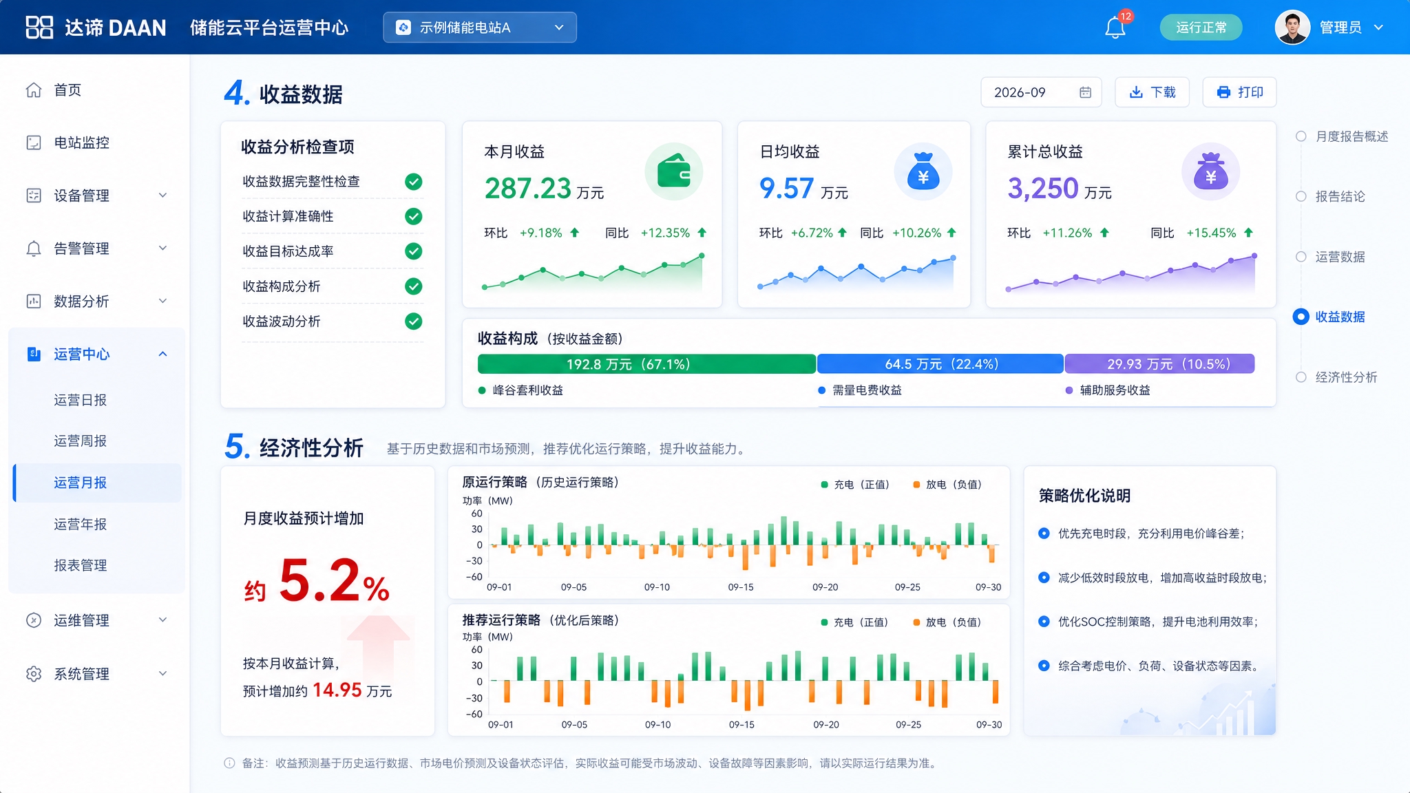This screenshot has width=1410, height=793.
Task: Click the green check for 收益波动分析
Action: point(413,321)
